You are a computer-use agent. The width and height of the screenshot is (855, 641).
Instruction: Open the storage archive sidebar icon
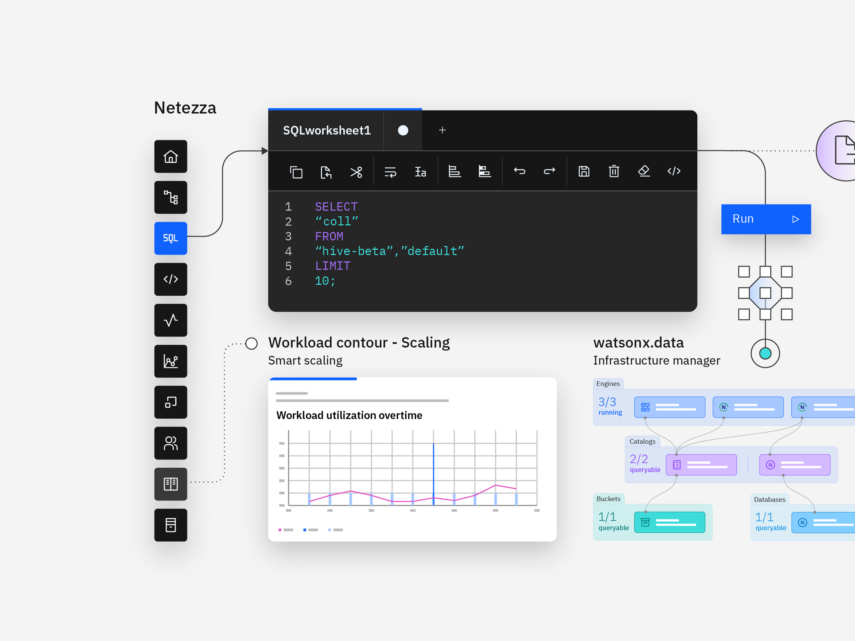(170, 525)
